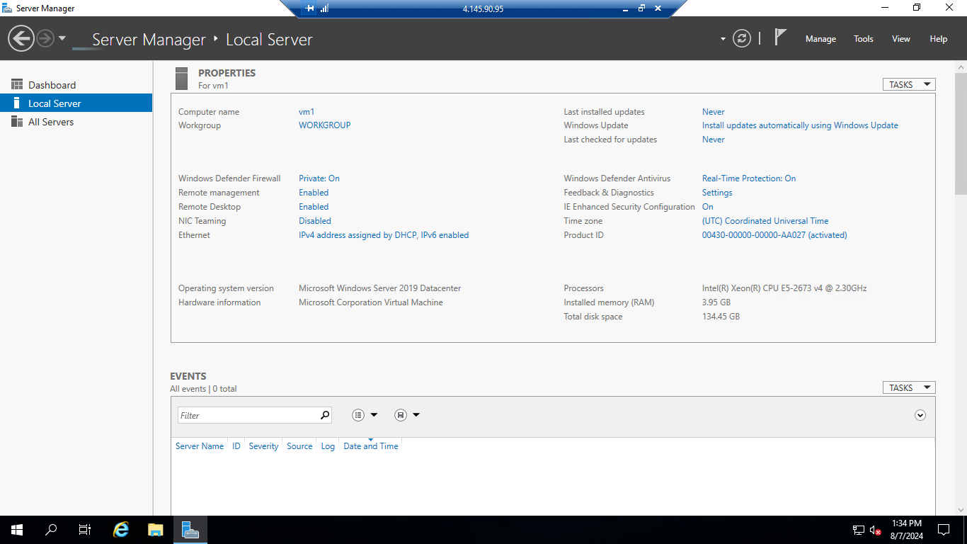Viewport: 967px width, 544px height.
Task: Click NIC Teaming Disabled link
Action: pos(315,221)
